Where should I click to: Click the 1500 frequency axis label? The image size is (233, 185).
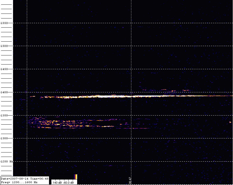pyautogui.click(x=4, y=46)
